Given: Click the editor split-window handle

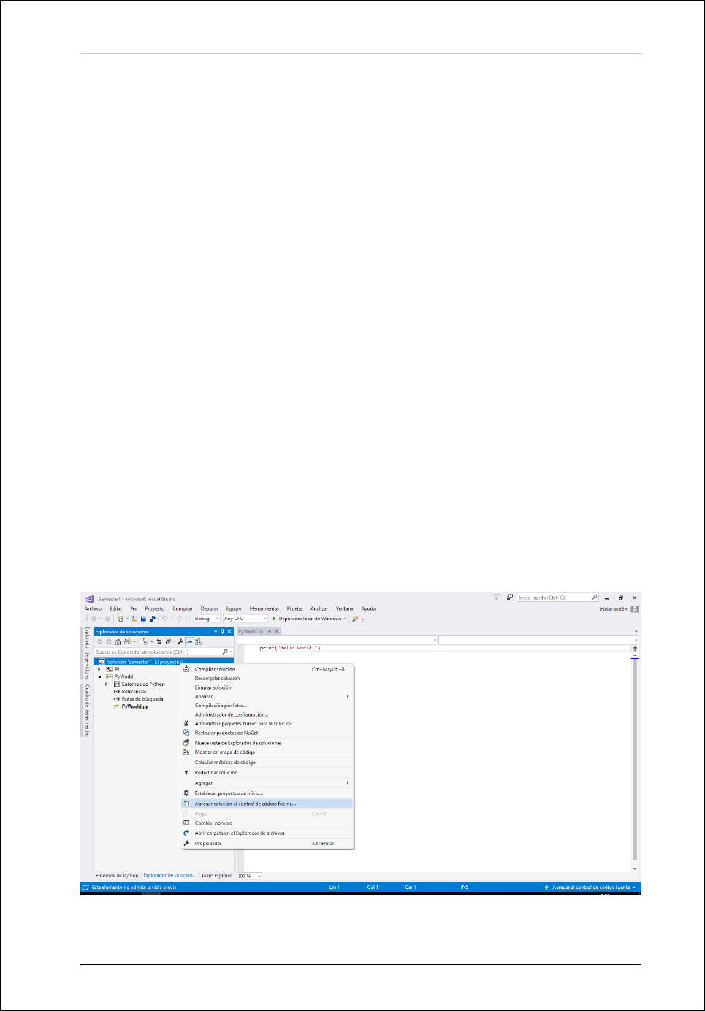Looking at the screenshot, I should 635,648.
